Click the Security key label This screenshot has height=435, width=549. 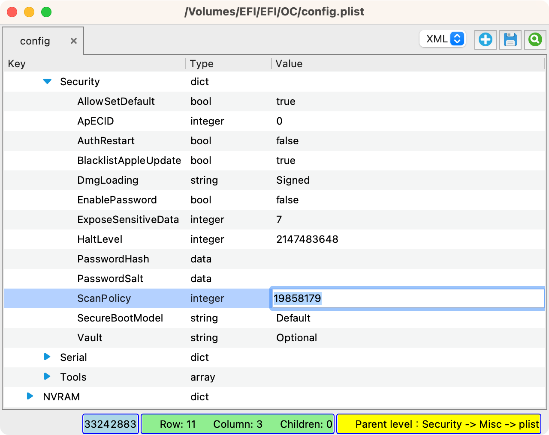(80, 82)
